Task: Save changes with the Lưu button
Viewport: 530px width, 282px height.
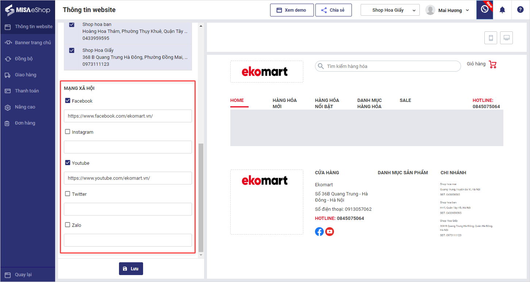Action: [131, 268]
